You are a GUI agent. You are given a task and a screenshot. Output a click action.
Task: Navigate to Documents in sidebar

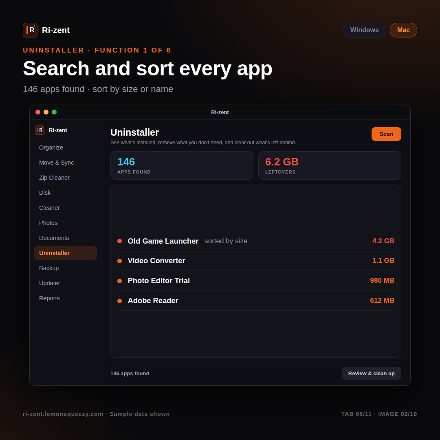click(x=65, y=238)
